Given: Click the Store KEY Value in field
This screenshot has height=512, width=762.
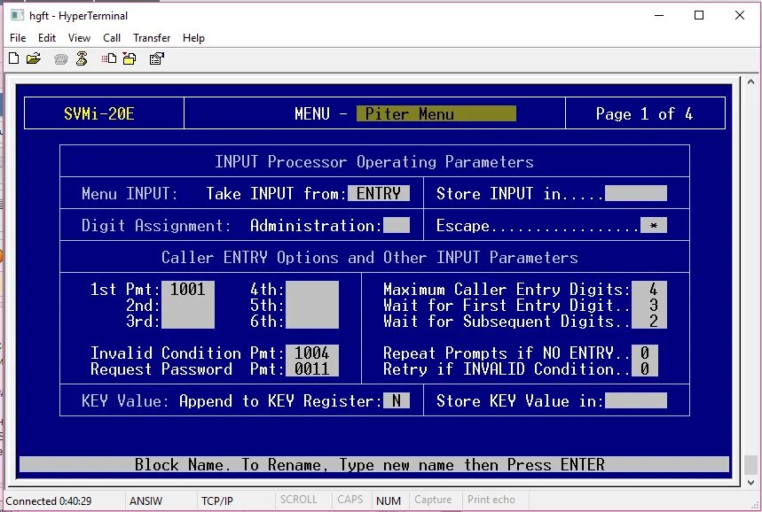Looking at the screenshot, I should [x=636, y=400].
